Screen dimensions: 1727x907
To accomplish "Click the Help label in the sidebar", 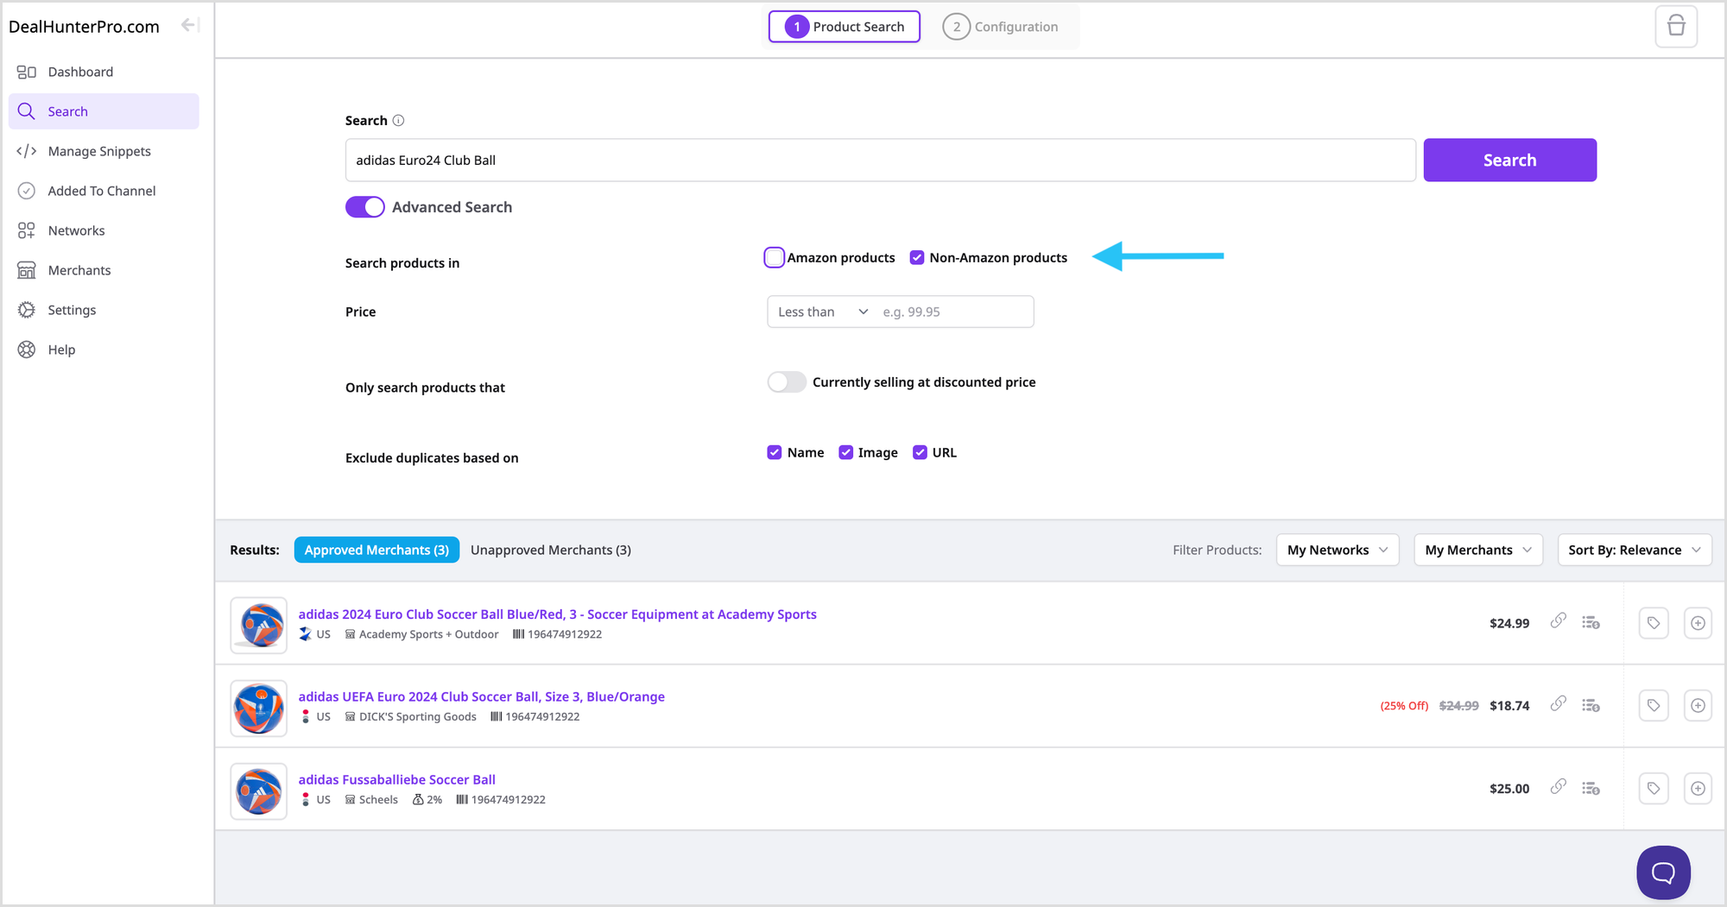I will point(61,350).
